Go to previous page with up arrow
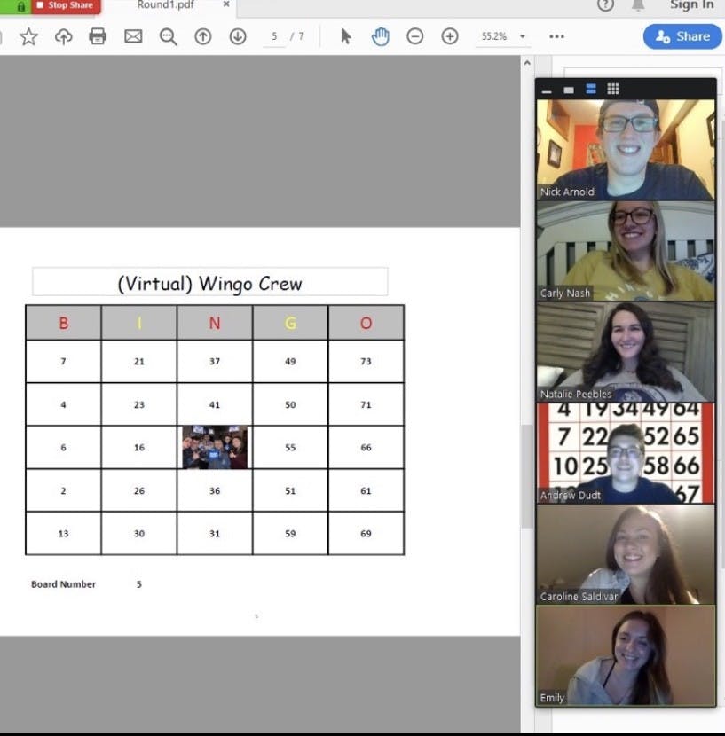The height and width of the screenshot is (736, 725). [x=203, y=36]
